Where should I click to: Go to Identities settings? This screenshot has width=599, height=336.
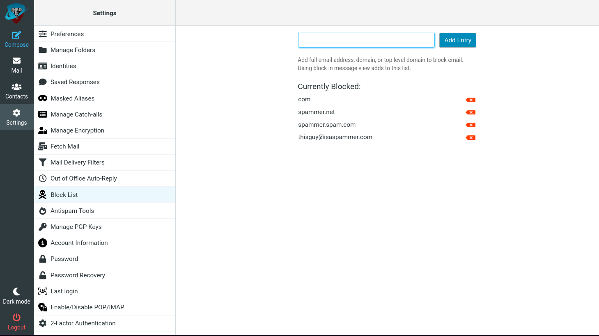point(63,66)
